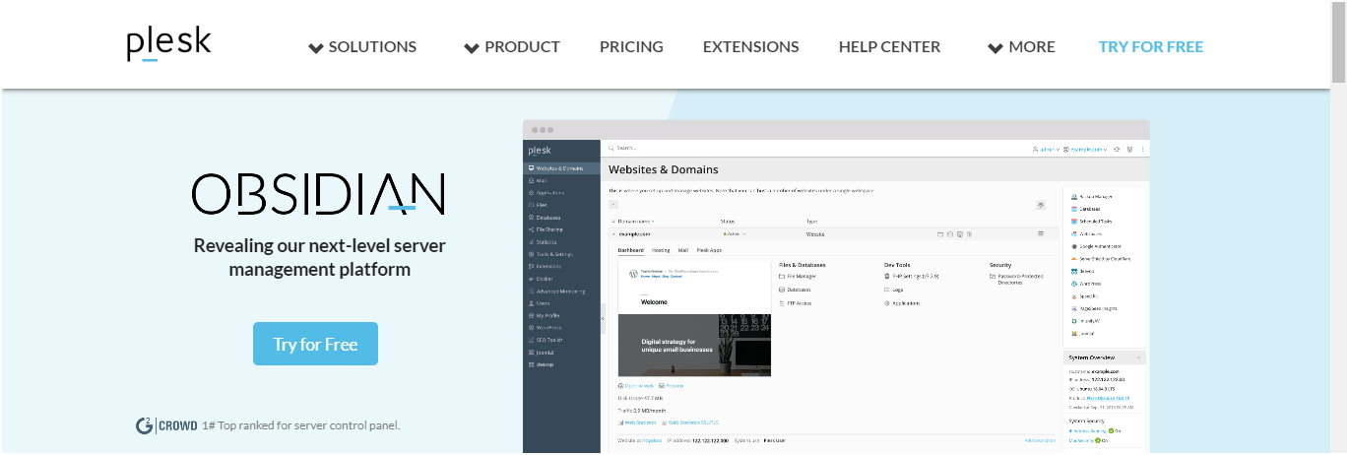The image size is (1349, 455).
Task: Click the Add description link
Action: click(1040, 440)
